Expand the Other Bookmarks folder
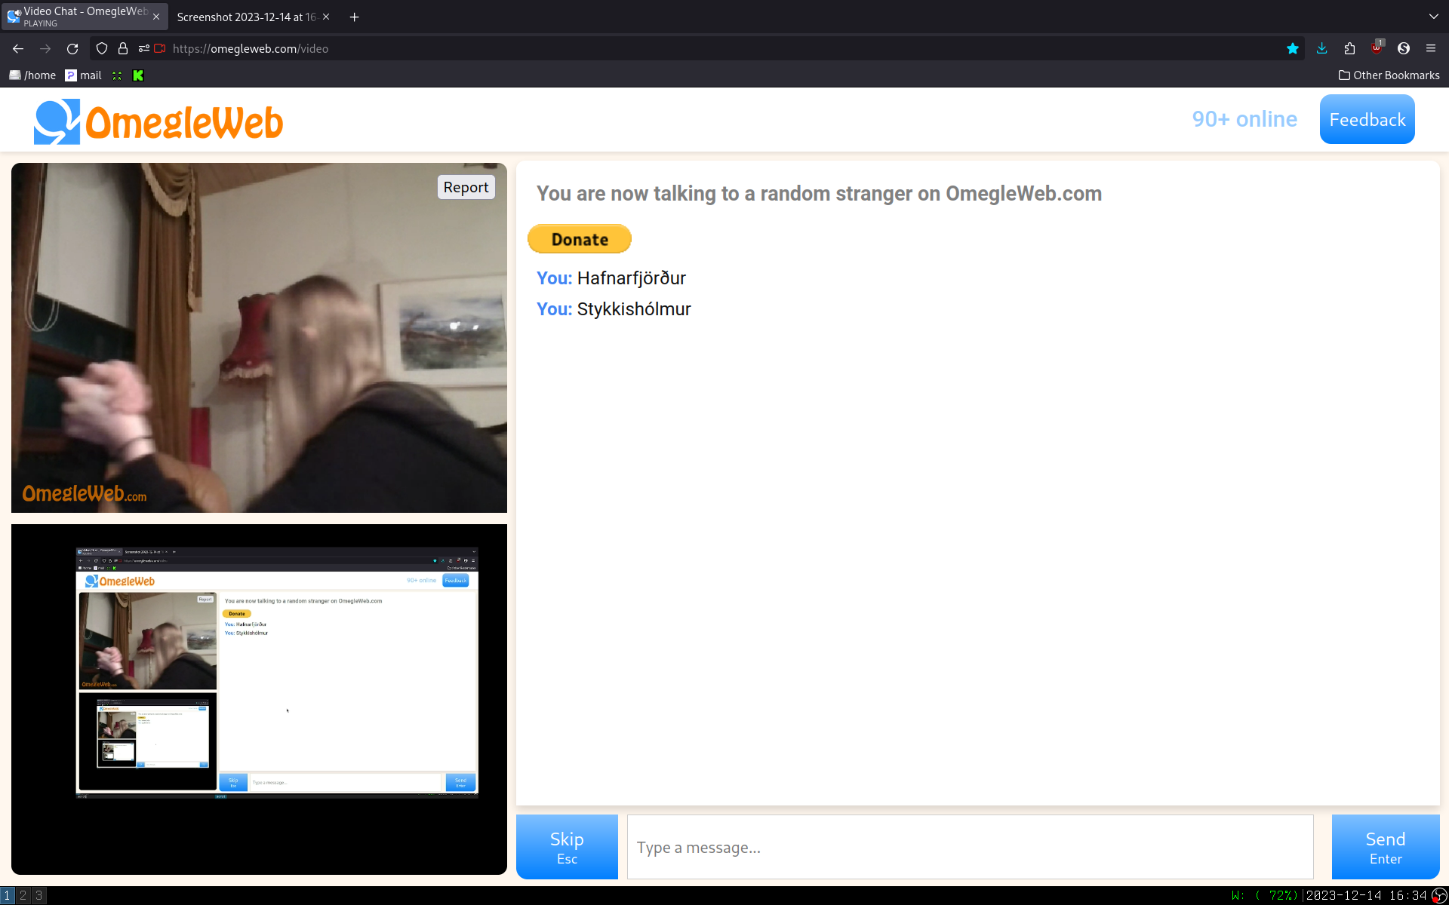1449x905 pixels. click(x=1389, y=75)
